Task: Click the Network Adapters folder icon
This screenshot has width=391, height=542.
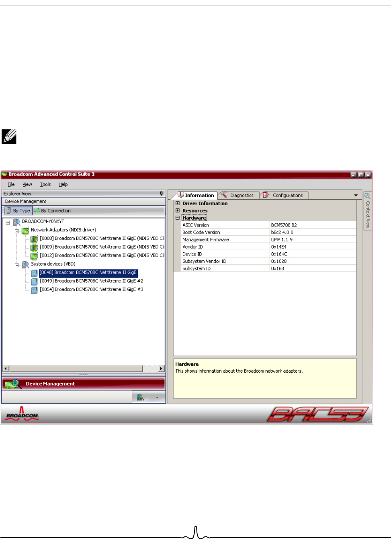Action: pyautogui.click(x=25, y=231)
